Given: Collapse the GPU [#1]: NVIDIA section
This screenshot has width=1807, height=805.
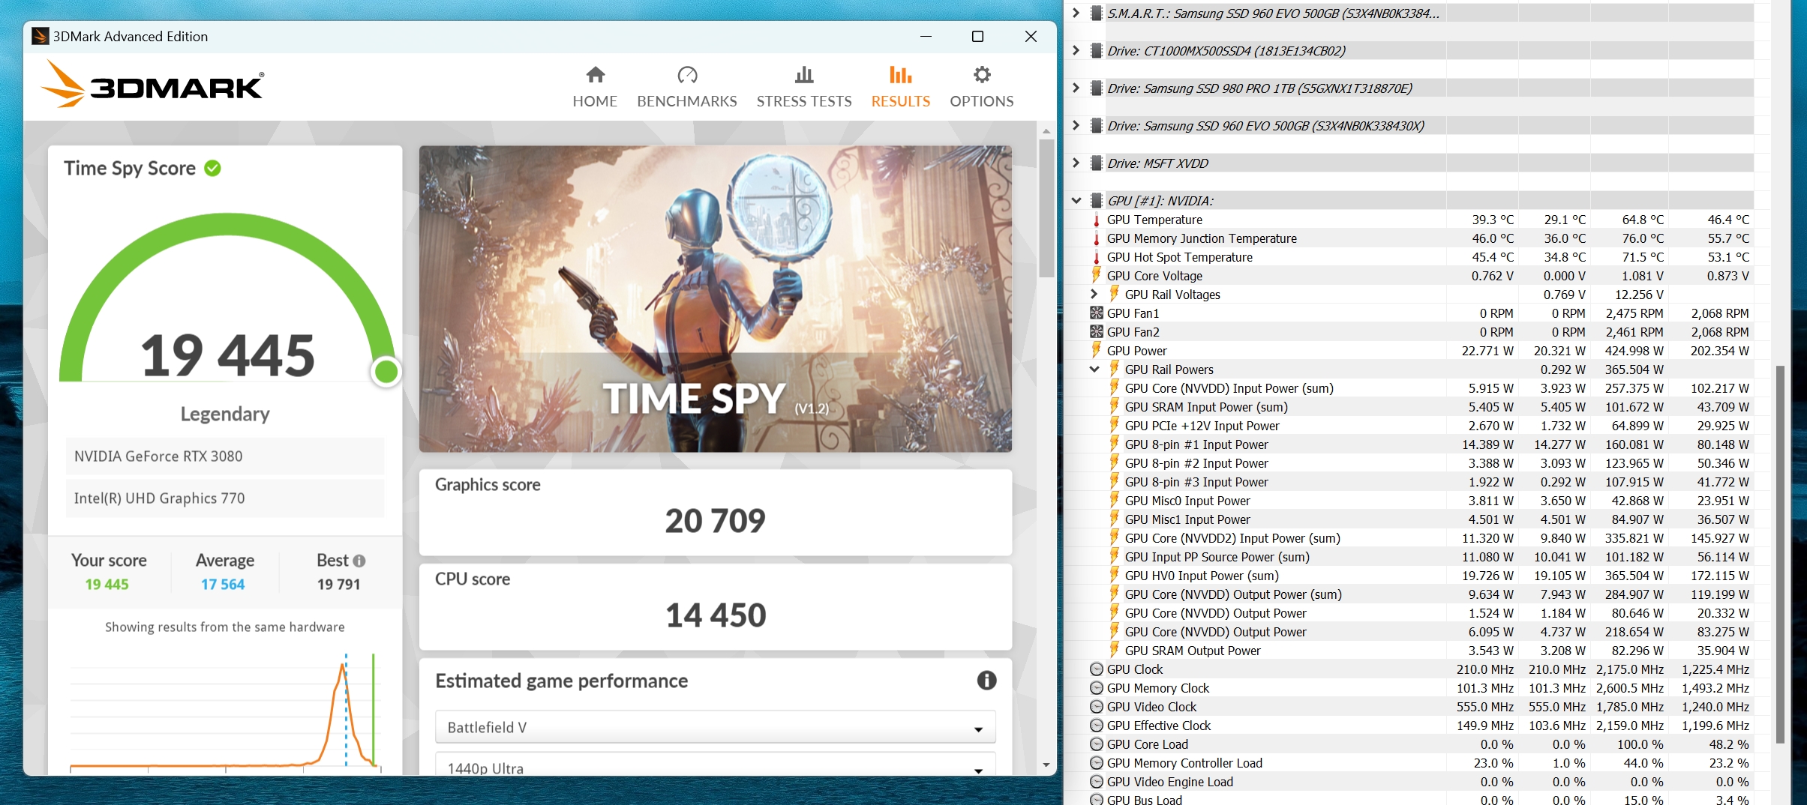Looking at the screenshot, I should coord(1076,201).
